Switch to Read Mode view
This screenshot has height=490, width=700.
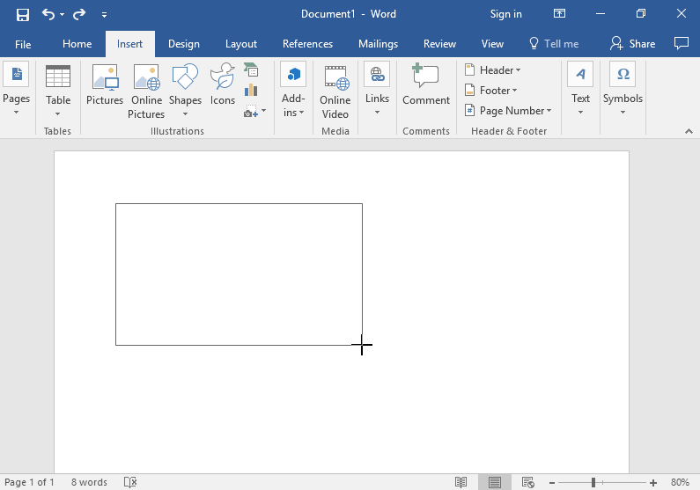pos(461,482)
